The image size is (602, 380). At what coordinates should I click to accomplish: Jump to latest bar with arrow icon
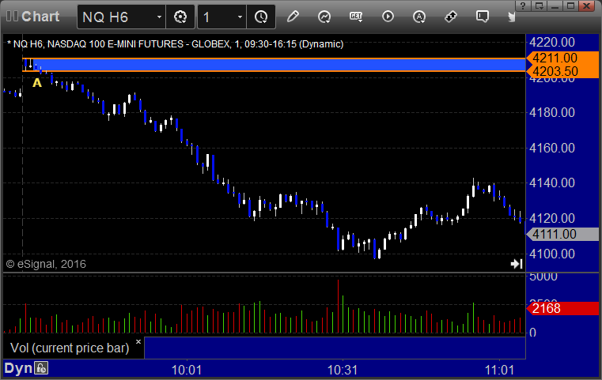coord(517,264)
